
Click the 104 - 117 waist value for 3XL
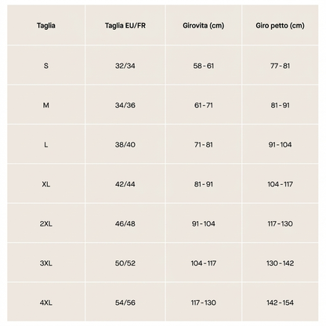tap(203, 263)
